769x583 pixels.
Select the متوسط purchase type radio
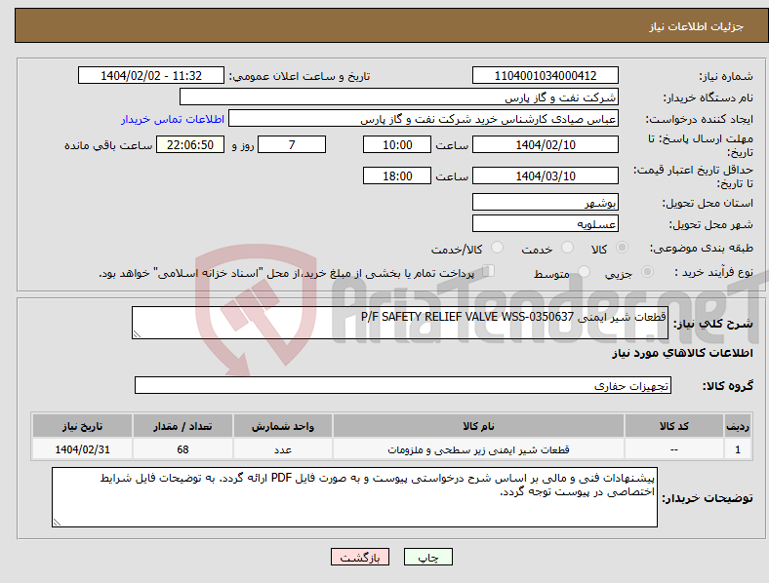pos(584,271)
